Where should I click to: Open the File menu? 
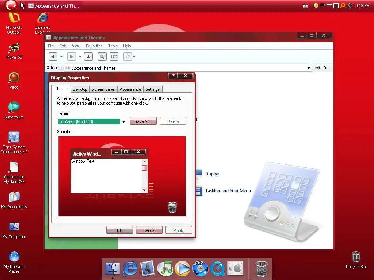click(51, 46)
